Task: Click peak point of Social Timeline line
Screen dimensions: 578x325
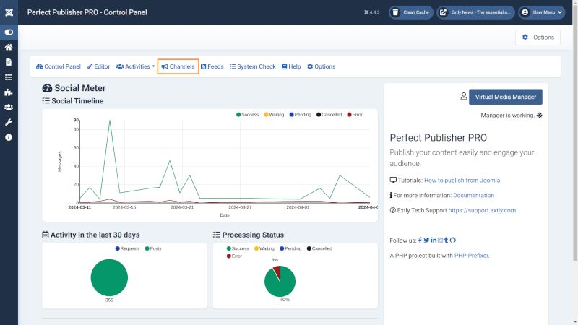Action: tap(110, 121)
